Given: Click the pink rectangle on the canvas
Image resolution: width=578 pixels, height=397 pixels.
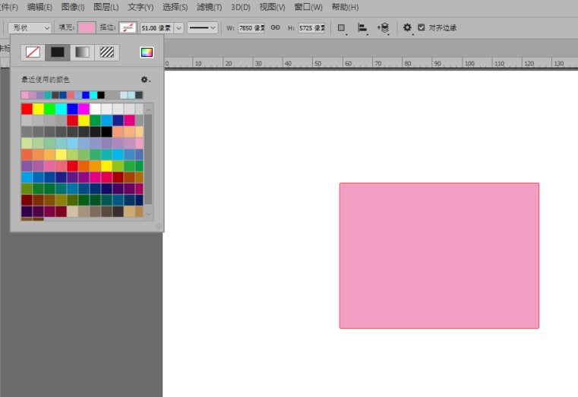Looking at the screenshot, I should click(440, 256).
